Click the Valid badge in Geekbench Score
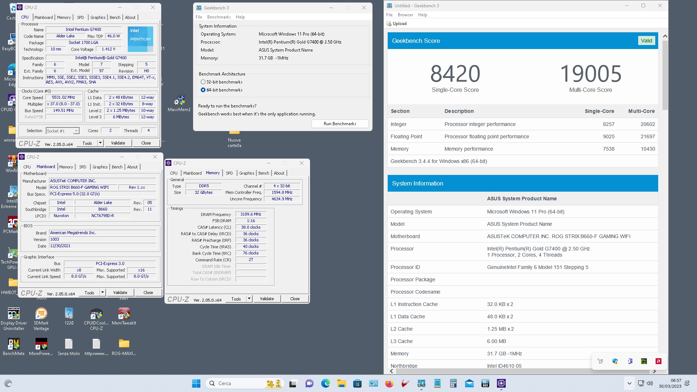This screenshot has width=697, height=392. point(646,41)
